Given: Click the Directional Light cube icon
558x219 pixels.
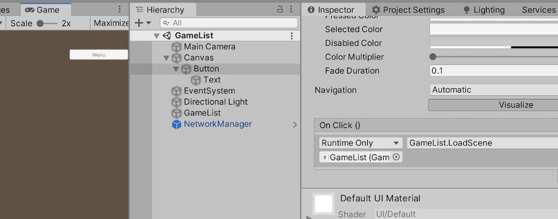Looking at the screenshot, I should [x=177, y=102].
